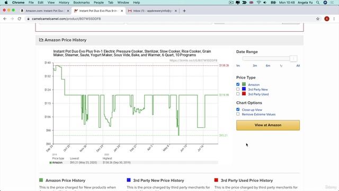Open the Tab menu

[x=111, y=3]
